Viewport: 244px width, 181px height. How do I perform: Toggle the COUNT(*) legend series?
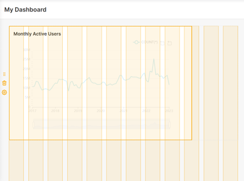click(145, 42)
